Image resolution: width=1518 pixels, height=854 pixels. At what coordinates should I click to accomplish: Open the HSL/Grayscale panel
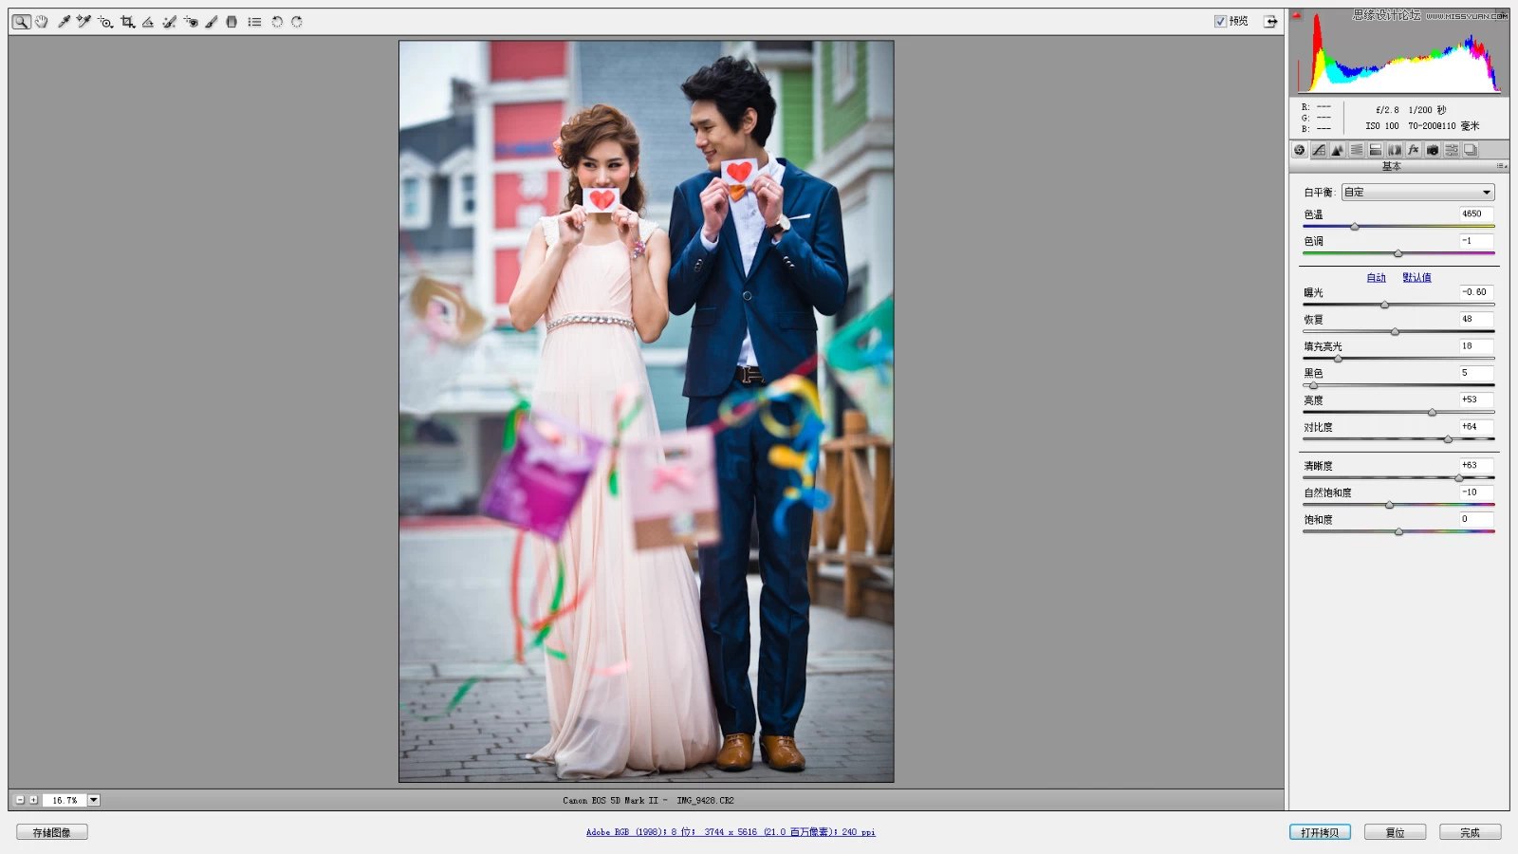[x=1357, y=150]
